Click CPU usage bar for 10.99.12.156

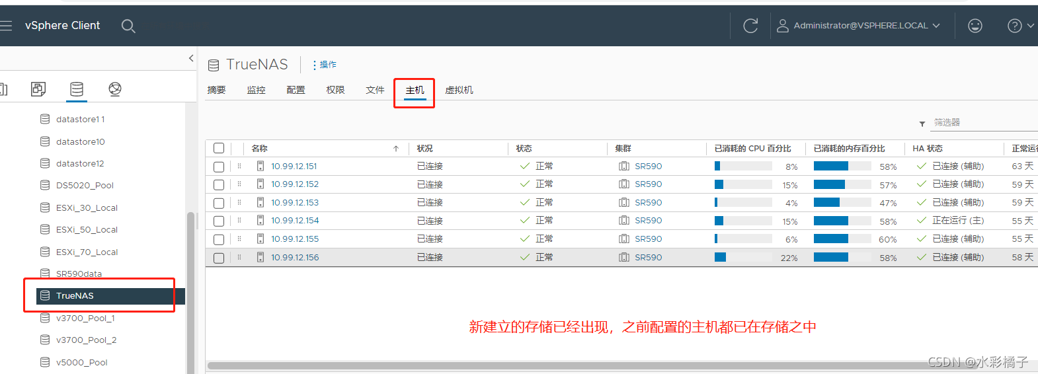click(x=743, y=257)
